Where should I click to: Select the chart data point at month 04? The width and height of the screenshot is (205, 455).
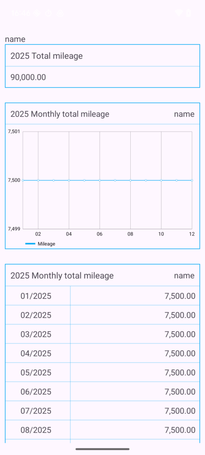(x=69, y=180)
